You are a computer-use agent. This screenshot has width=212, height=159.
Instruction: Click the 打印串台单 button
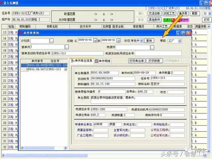point(136,61)
